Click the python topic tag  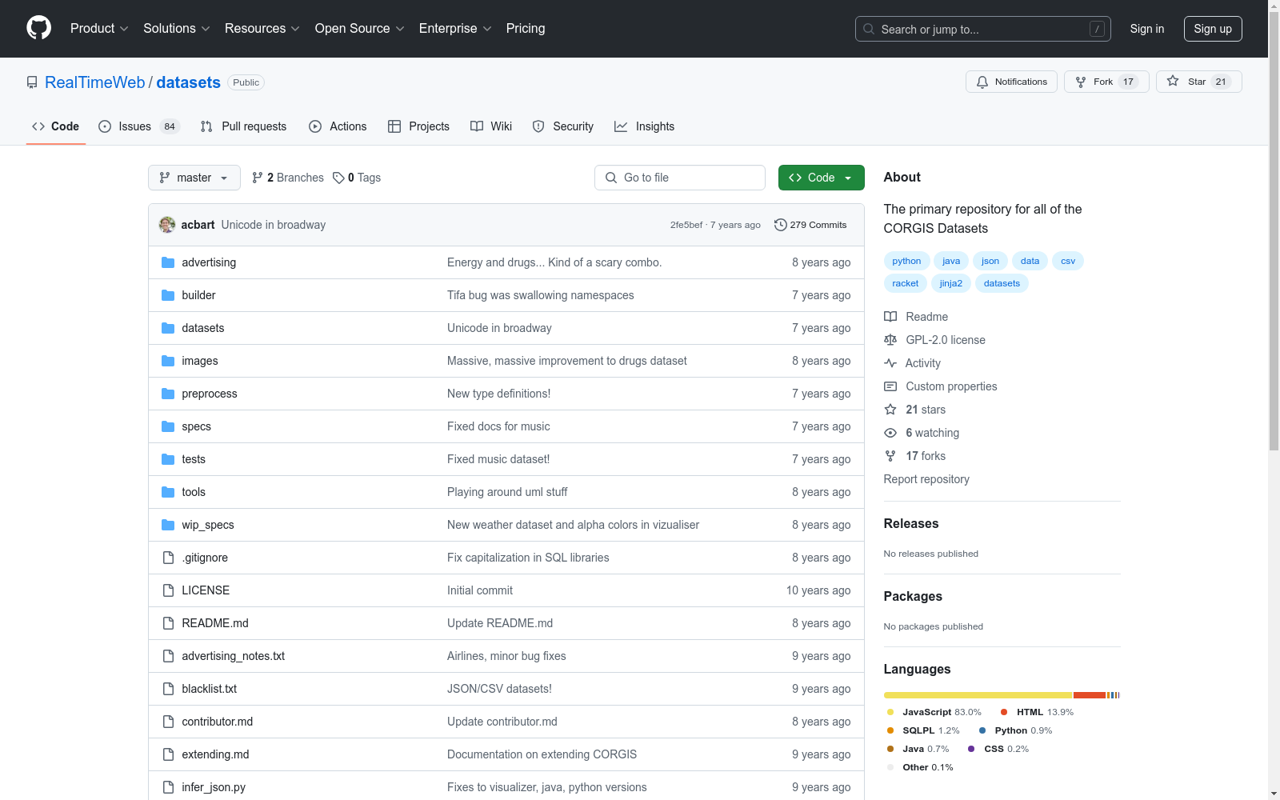tap(906, 261)
